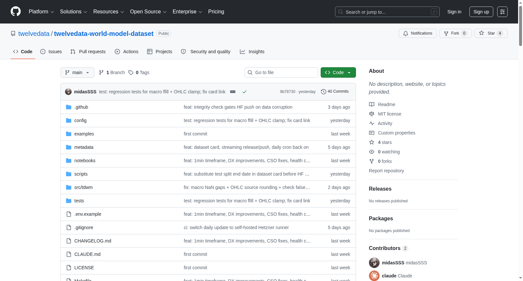
Task: Click the tests folder icon
Action: 69,201
